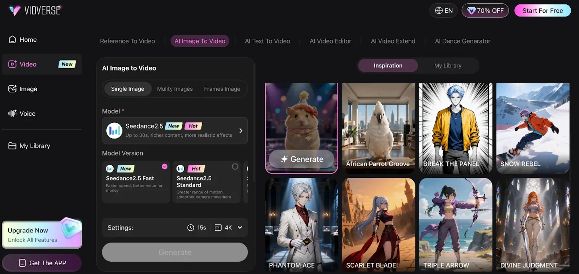Click the 70% OFF promotion button
This screenshot has height=274, width=579.
click(485, 10)
